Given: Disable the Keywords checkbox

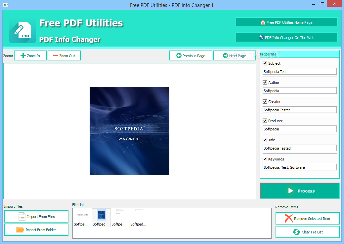Looking at the screenshot, I should coord(265,159).
